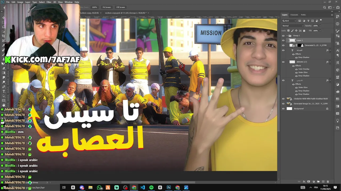Open Visual Studio Code from taskbar
The image size is (341, 191).
click(x=143, y=188)
